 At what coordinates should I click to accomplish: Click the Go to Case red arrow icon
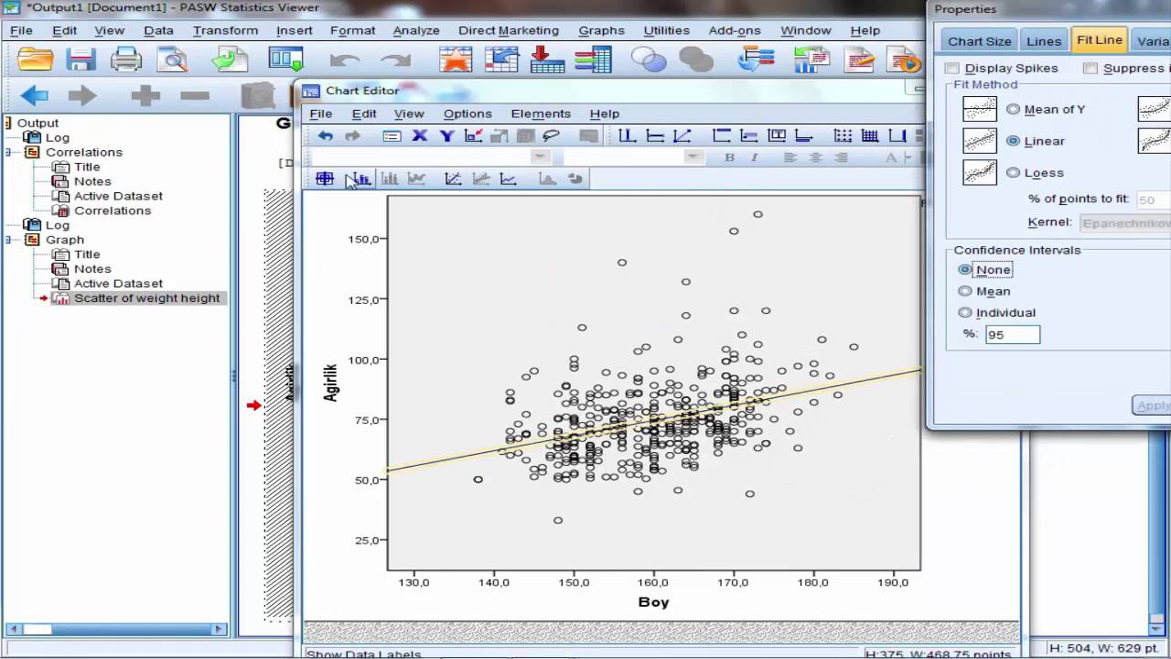(x=547, y=60)
